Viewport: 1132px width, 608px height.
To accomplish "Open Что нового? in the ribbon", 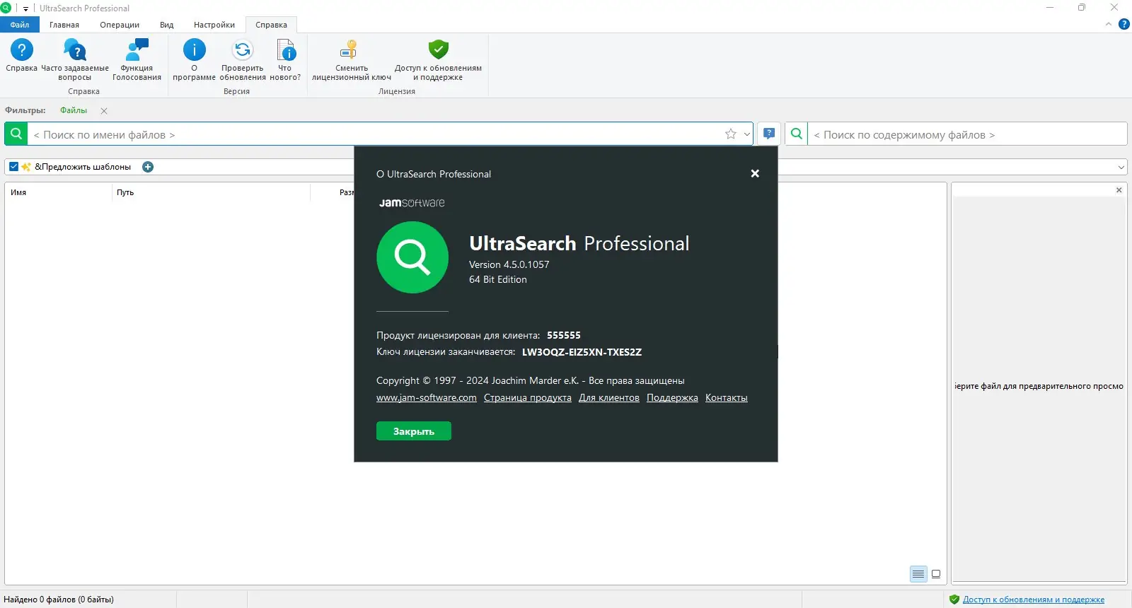I will [285, 59].
